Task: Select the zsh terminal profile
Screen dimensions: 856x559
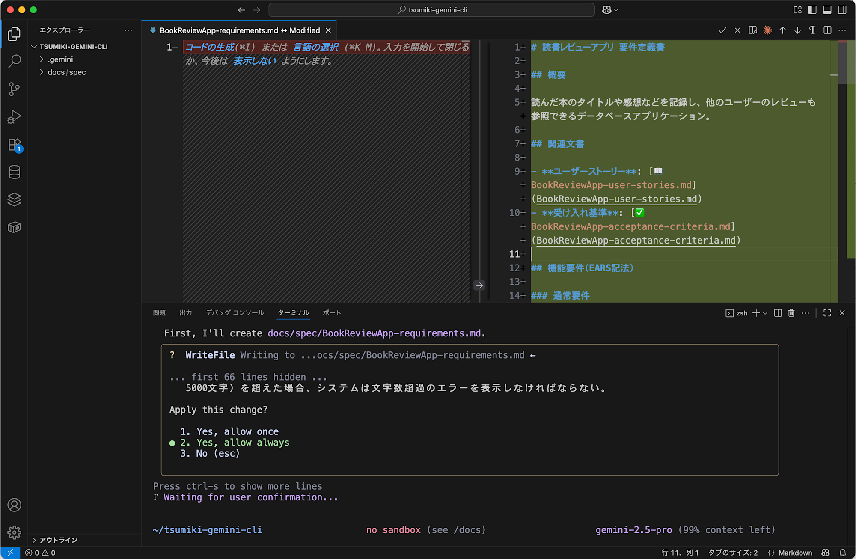Action: (737, 313)
